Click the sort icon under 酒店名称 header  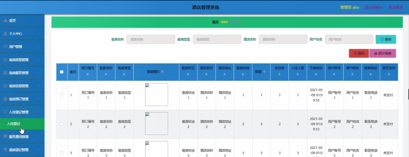click(207, 74)
